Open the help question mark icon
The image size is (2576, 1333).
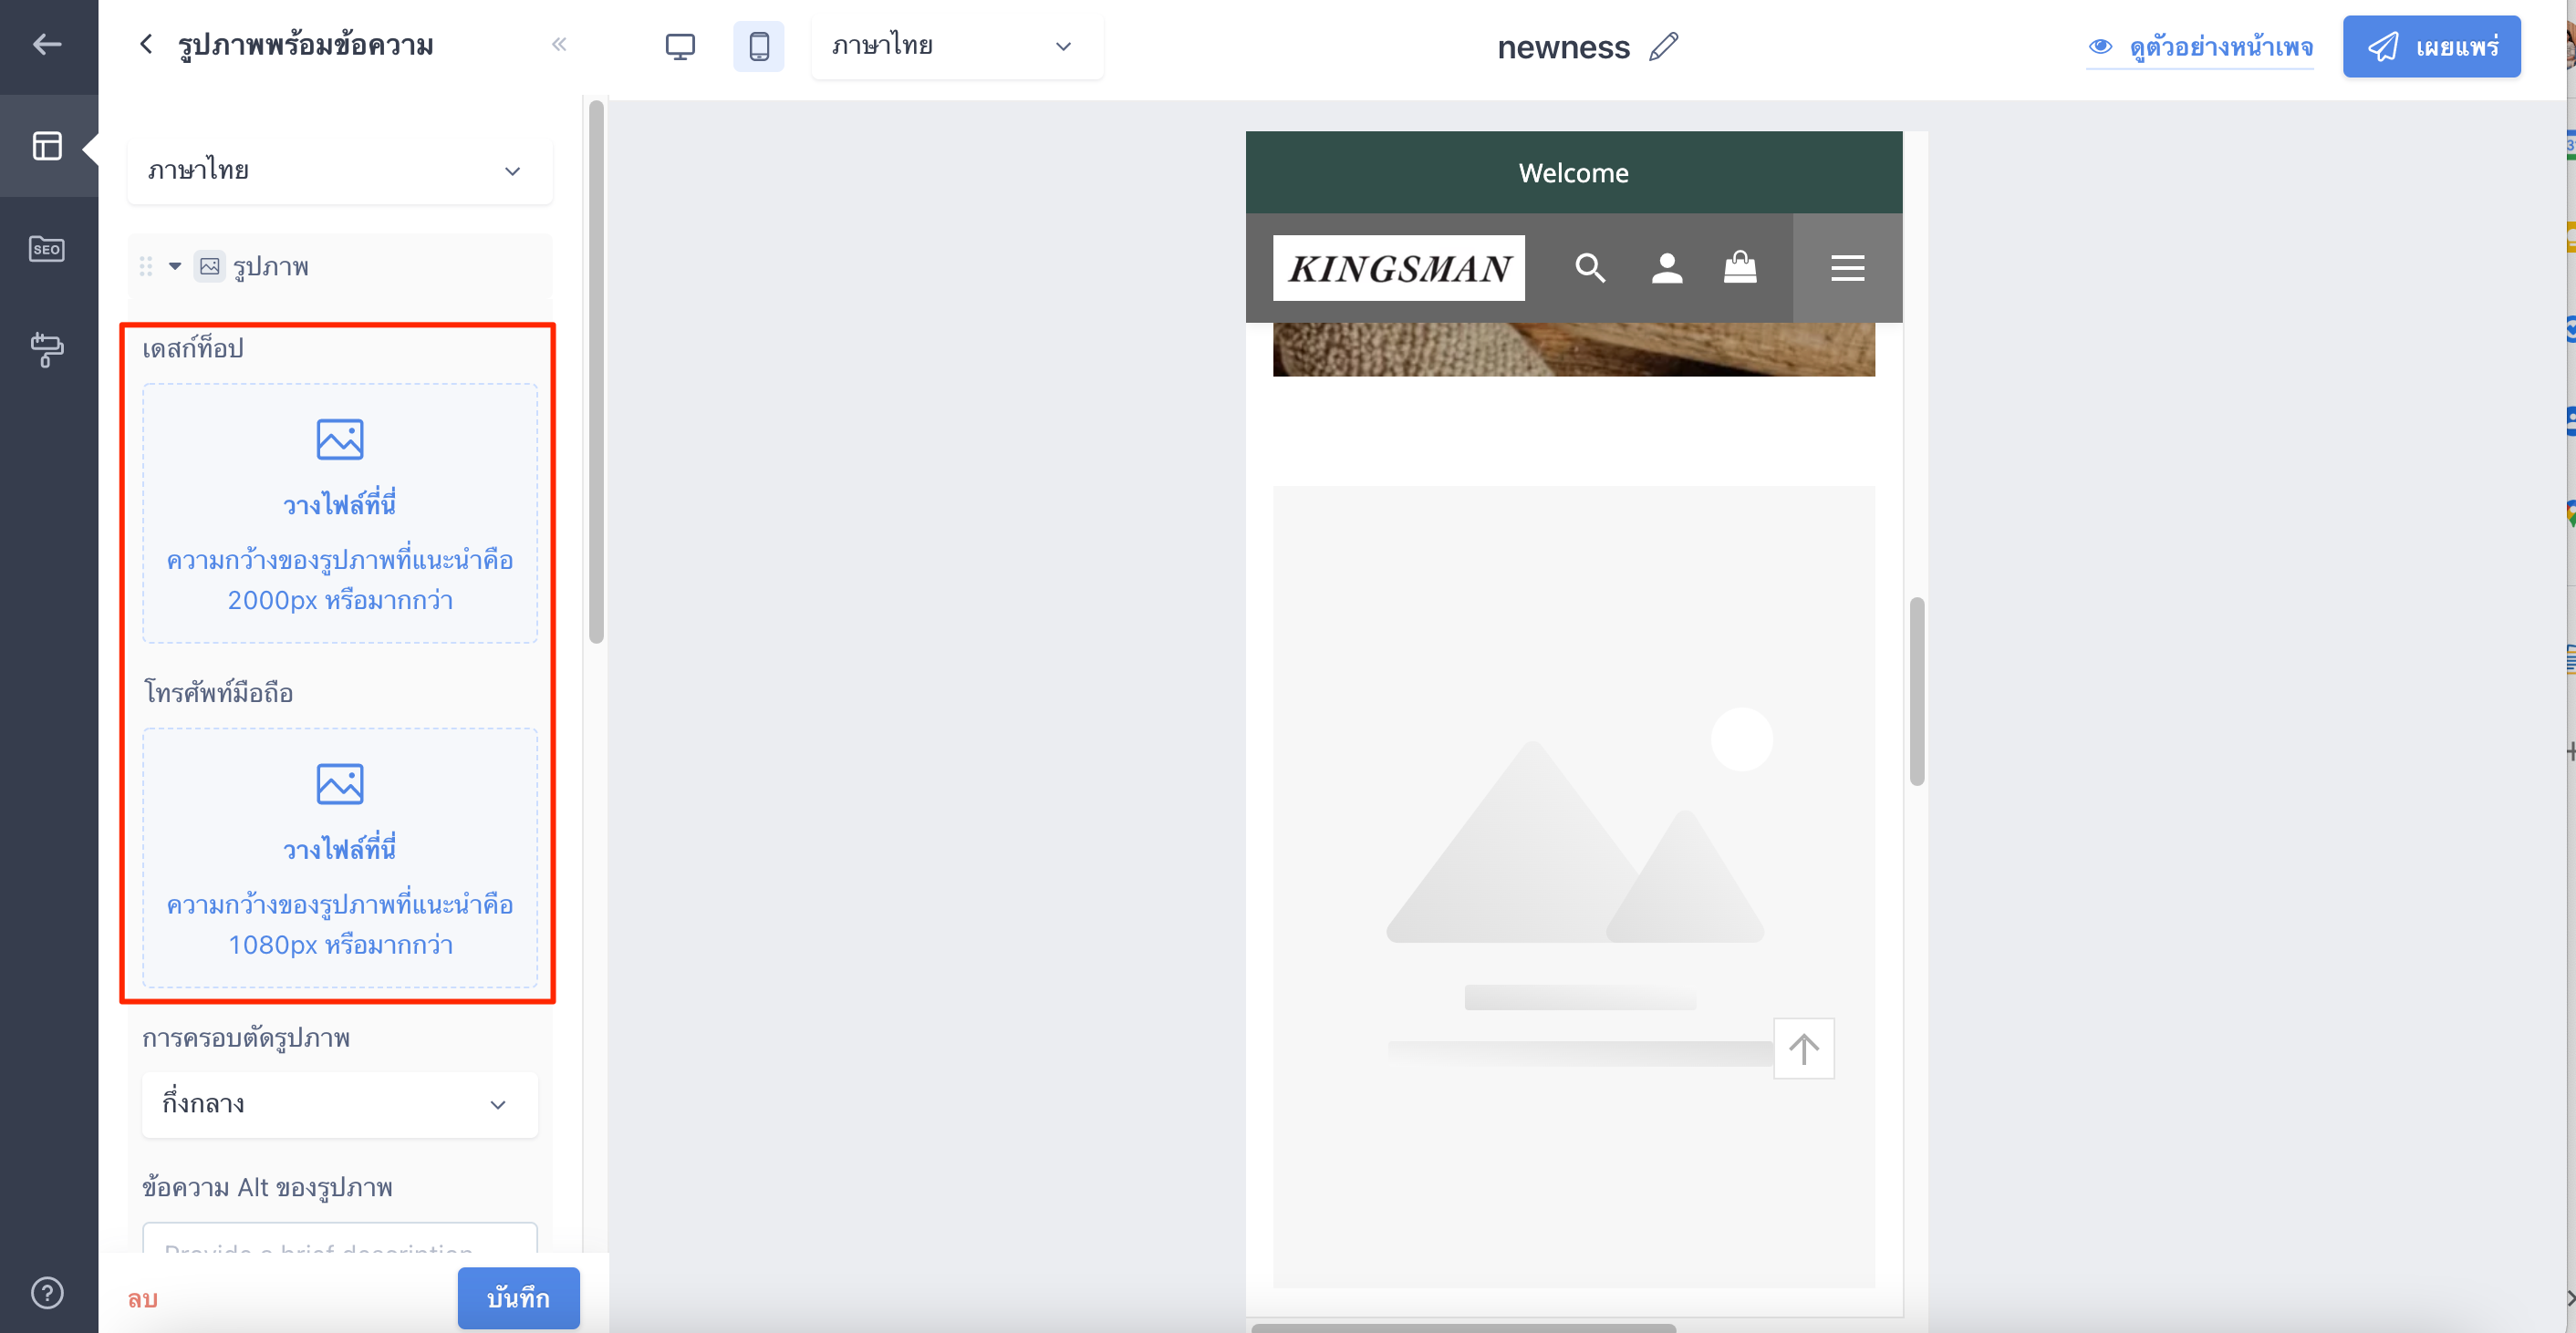[x=47, y=1292]
